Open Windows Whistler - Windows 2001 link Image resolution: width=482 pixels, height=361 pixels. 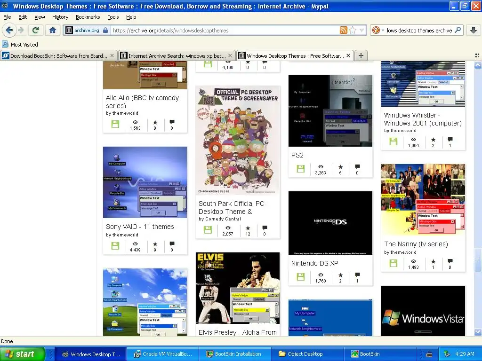coord(423,119)
